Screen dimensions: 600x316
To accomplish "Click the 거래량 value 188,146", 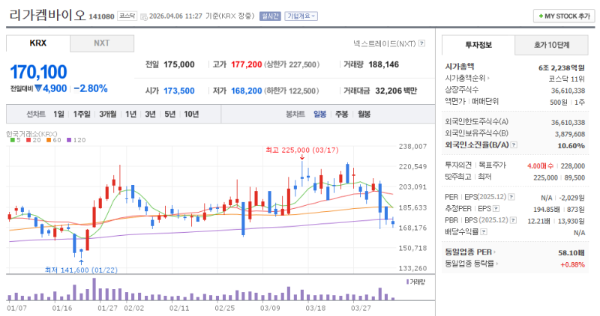I will pyautogui.click(x=383, y=64).
